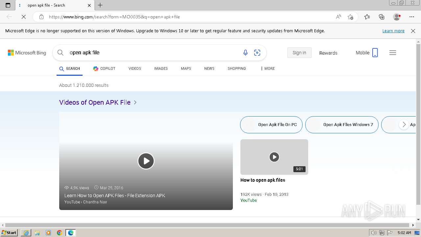Click the Sign in button
Viewport: 421px width, 237px height.
299,53
